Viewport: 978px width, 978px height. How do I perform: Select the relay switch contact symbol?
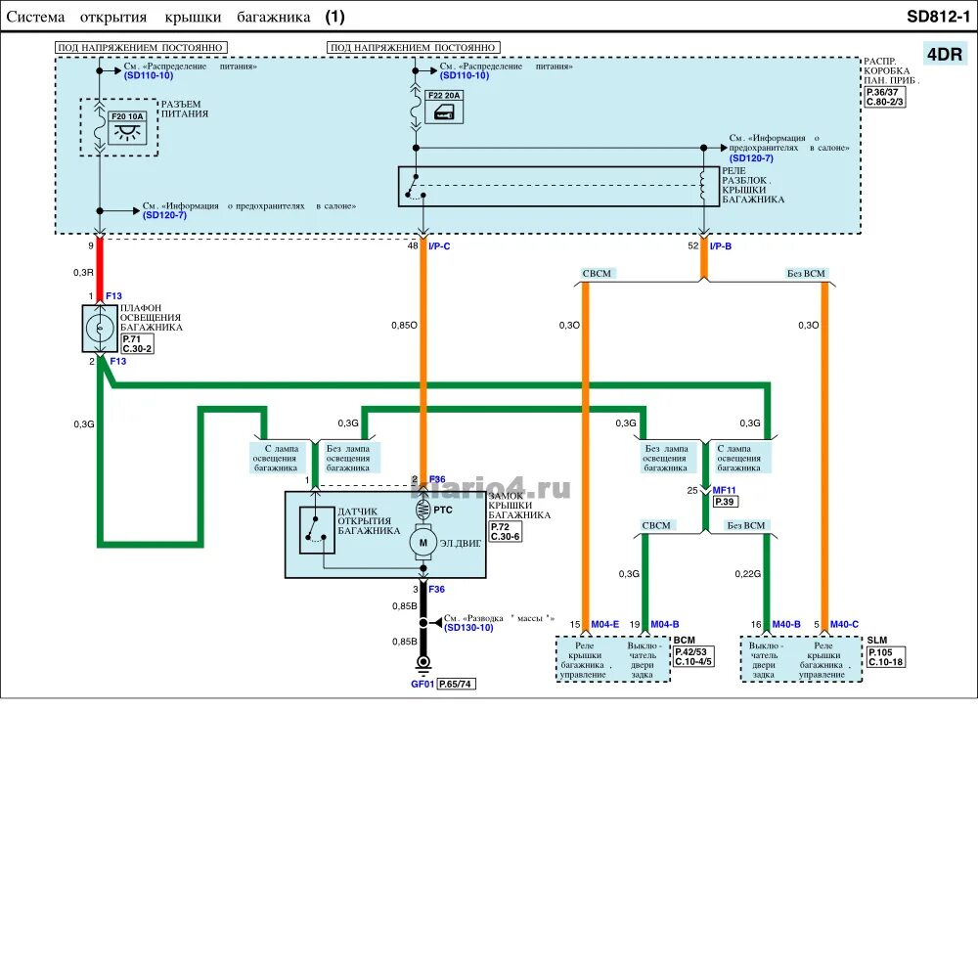click(416, 187)
